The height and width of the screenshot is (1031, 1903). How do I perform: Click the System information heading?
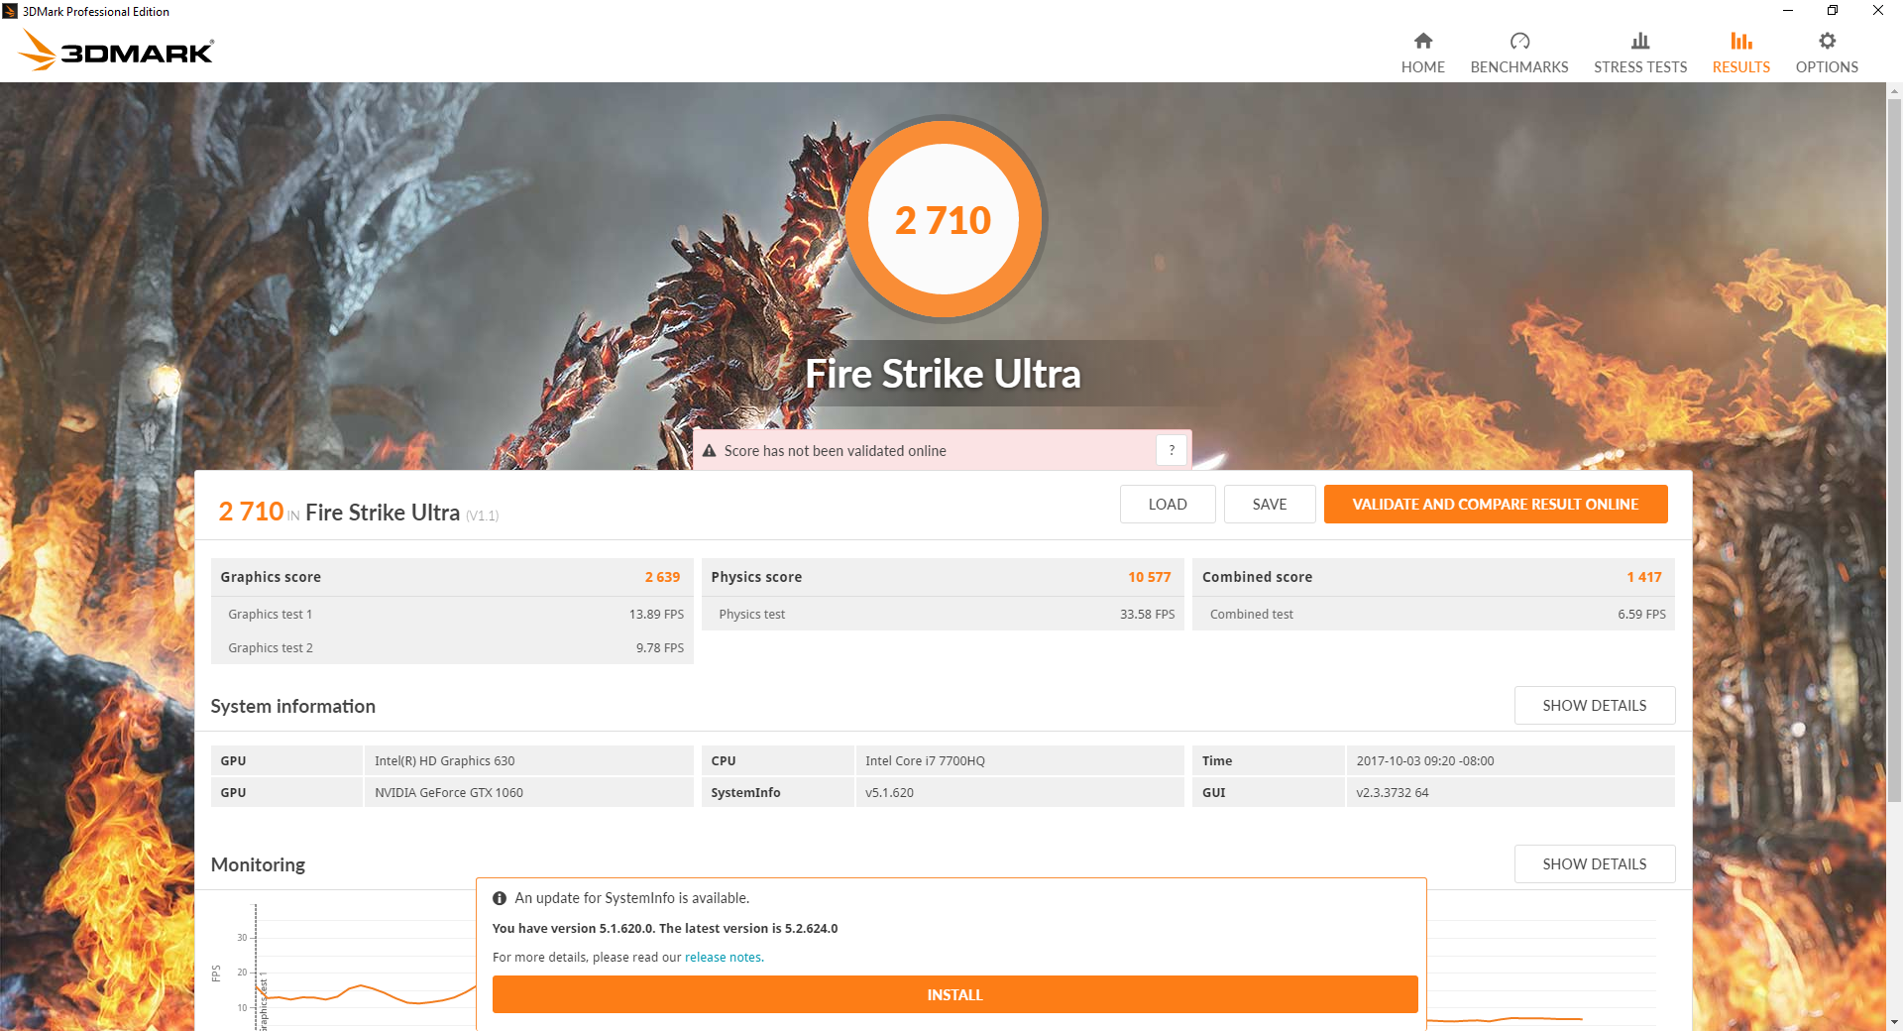tap(292, 706)
